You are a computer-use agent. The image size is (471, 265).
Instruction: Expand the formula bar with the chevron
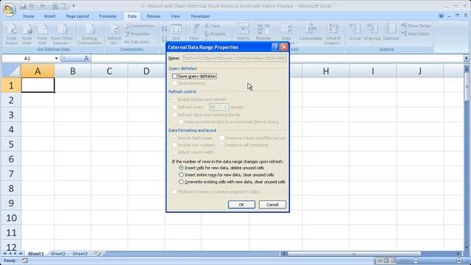[466, 58]
